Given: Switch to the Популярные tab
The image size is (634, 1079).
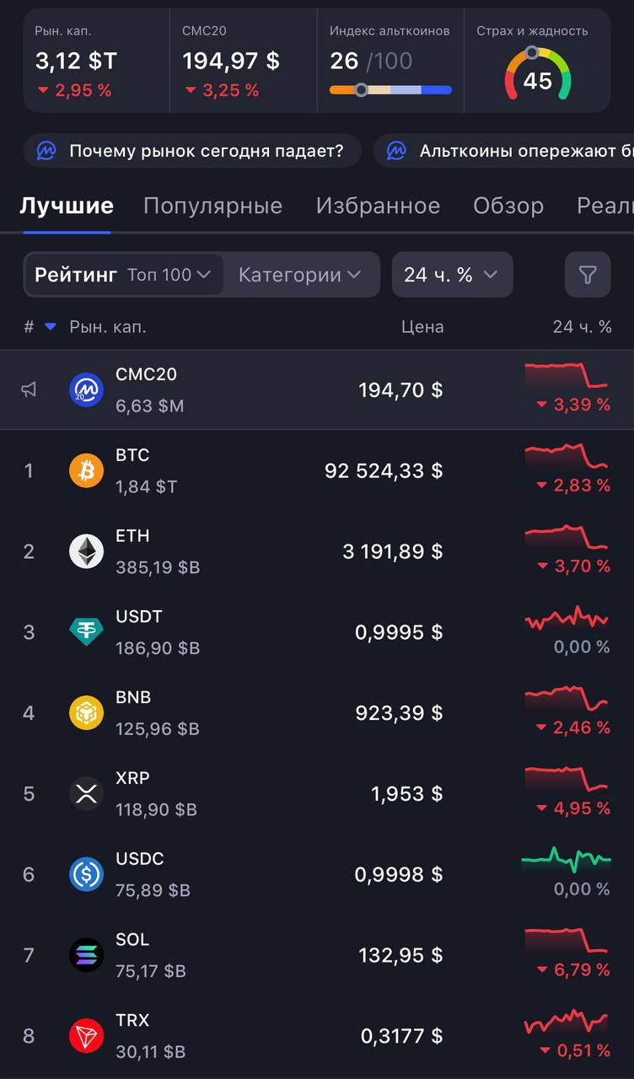Looking at the screenshot, I should coord(212,206).
